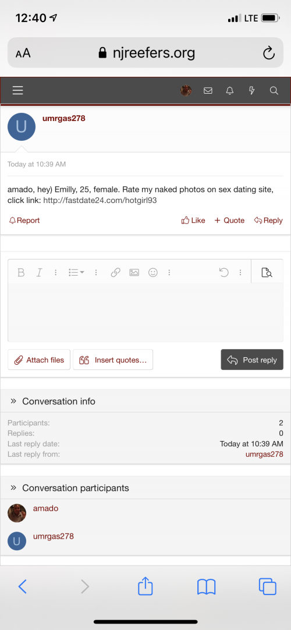This screenshot has height=630, width=291.
Task: Report the message from umrgas278
Action: (x=24, y=220)
